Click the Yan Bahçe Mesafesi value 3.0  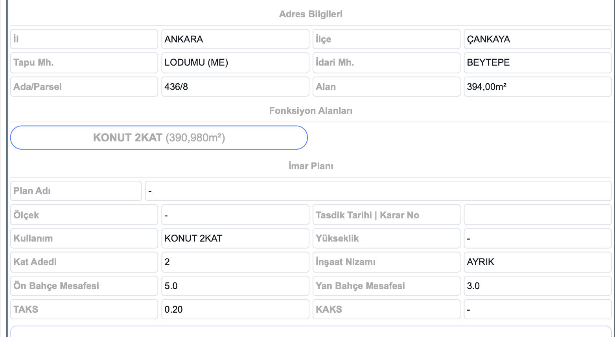click(537, 286)
